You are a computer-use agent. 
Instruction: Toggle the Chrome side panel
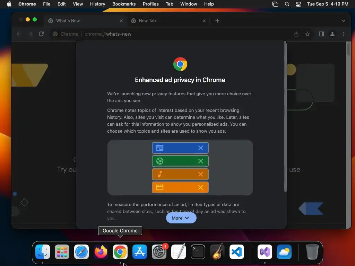[321, 34]
